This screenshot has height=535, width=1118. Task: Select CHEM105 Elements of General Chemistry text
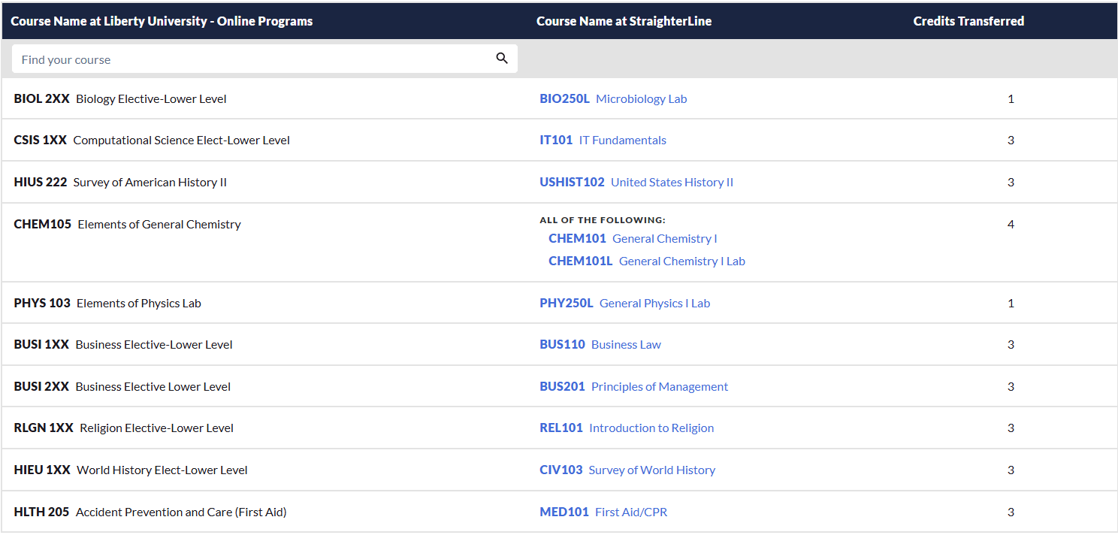click(x=127, y=224)
